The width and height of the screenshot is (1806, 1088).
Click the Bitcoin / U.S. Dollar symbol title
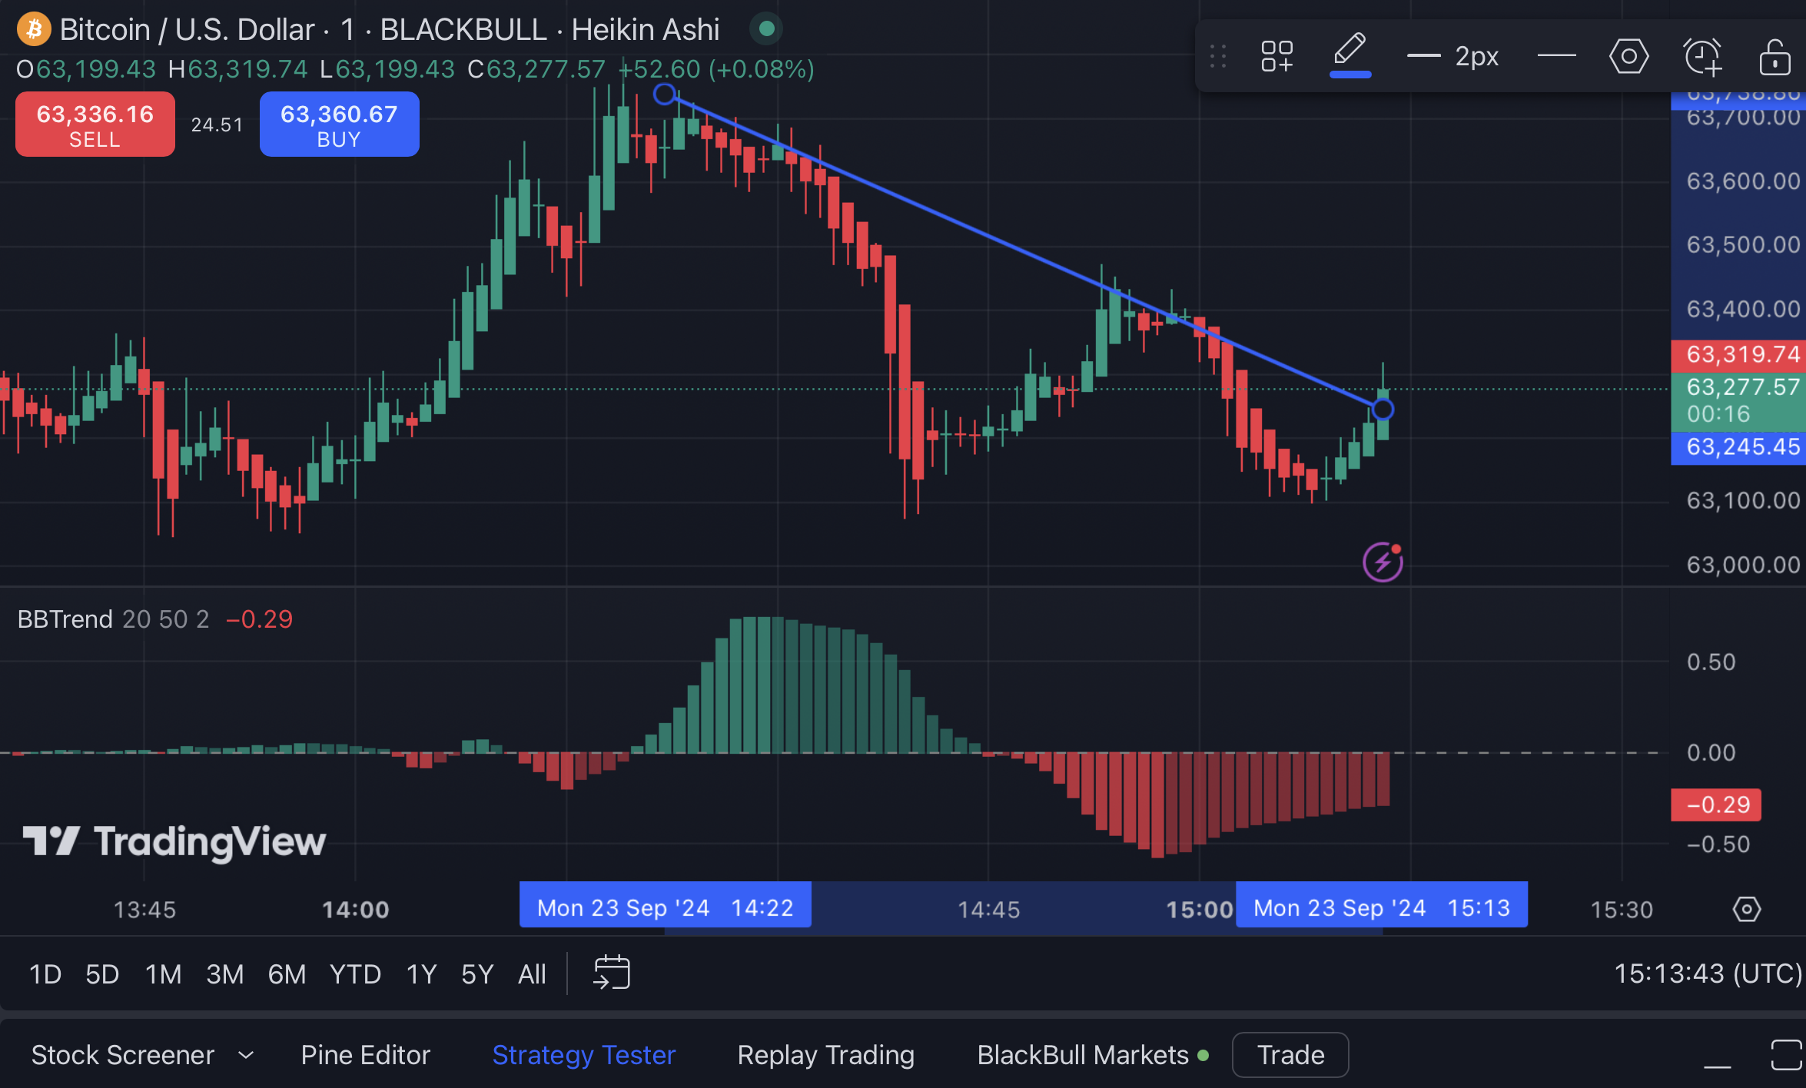pos(188,30)
